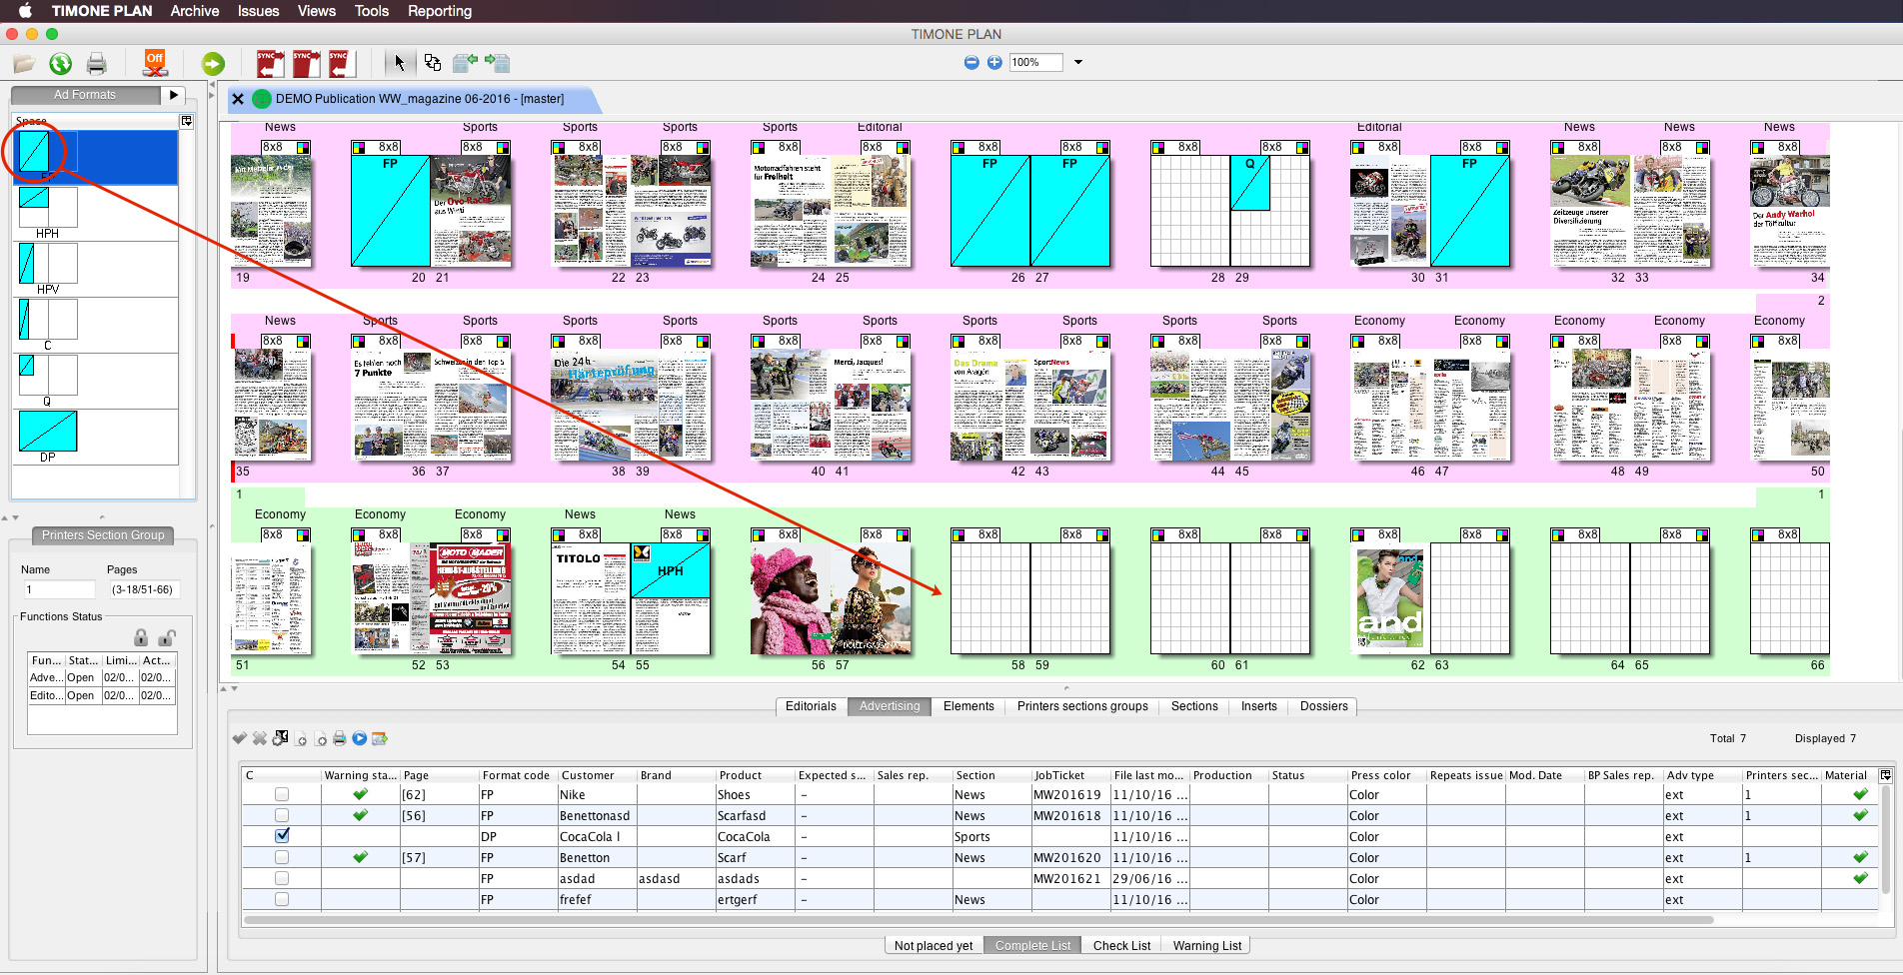Click the green refresh icon
The image size is (1903, 975).
coord(61,64)
